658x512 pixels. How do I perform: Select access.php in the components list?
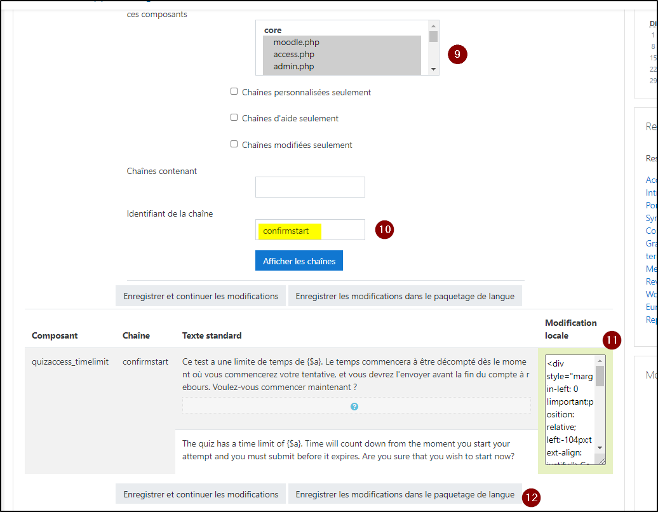pyautogui.click(x=294, y=55)
